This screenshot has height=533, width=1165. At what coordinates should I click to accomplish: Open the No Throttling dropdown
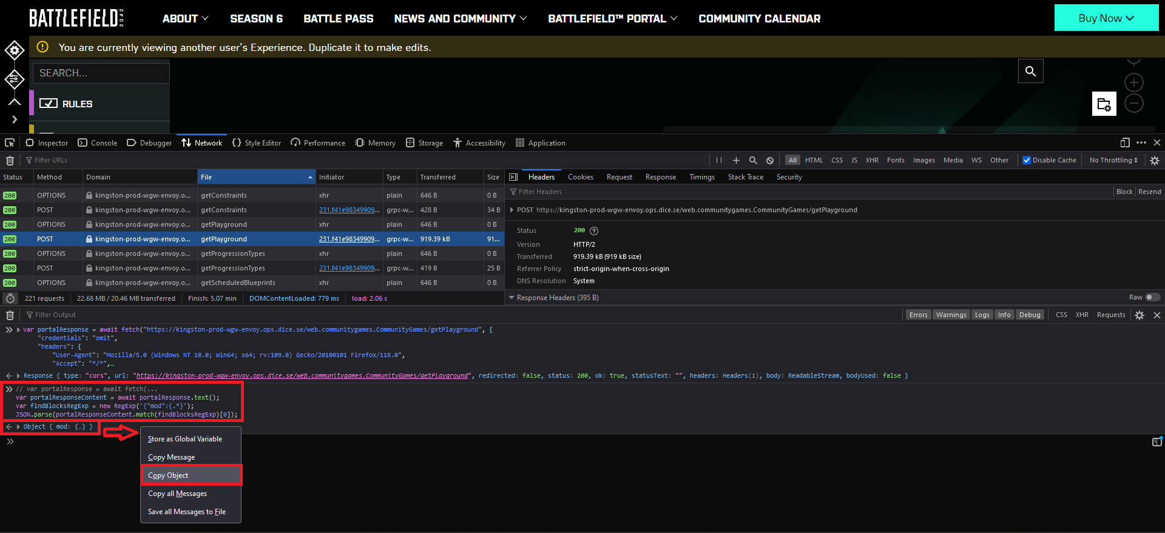coord(1113,160)
